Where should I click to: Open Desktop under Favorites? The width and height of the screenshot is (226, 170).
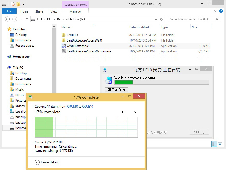pyautogui.click(x=21, y=35)
